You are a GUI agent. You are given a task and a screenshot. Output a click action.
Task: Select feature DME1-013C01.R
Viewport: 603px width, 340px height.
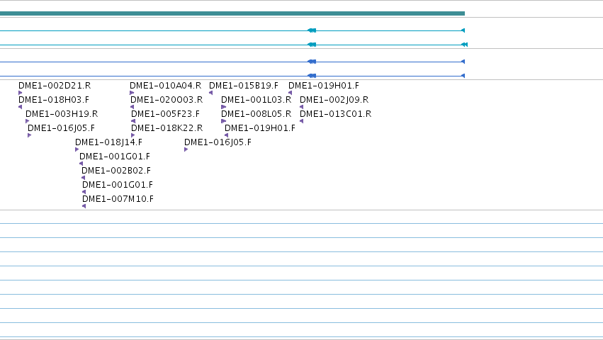pyautogui.click(x=336, y=114)
